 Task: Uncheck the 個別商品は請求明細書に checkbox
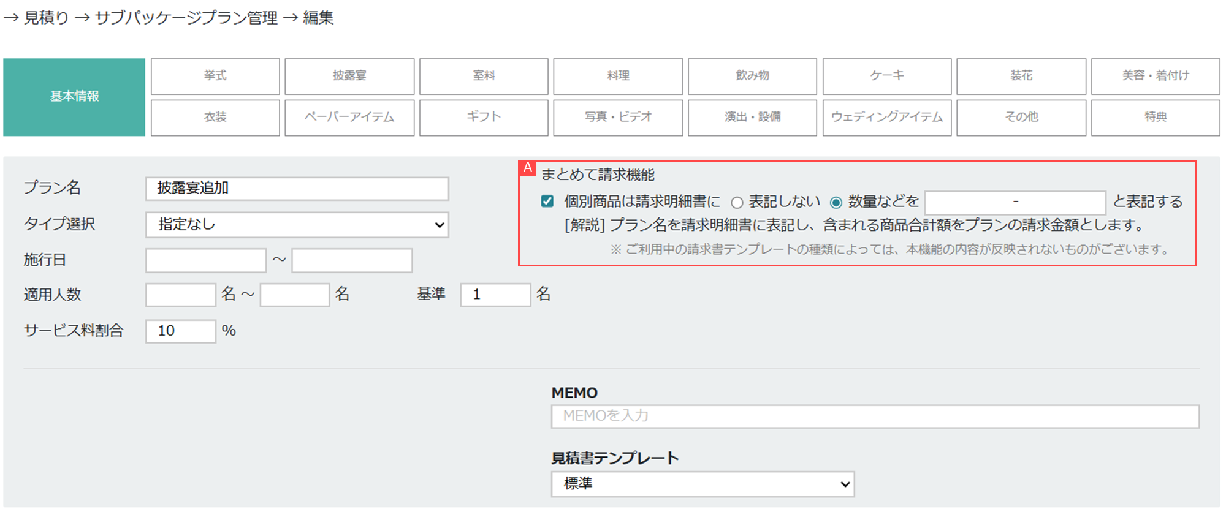click(x=547, y=202)
